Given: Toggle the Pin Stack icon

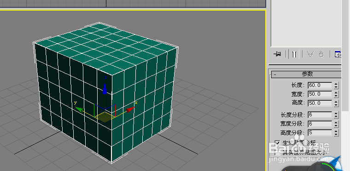Looking at the screenshot, I should point(277,54).
